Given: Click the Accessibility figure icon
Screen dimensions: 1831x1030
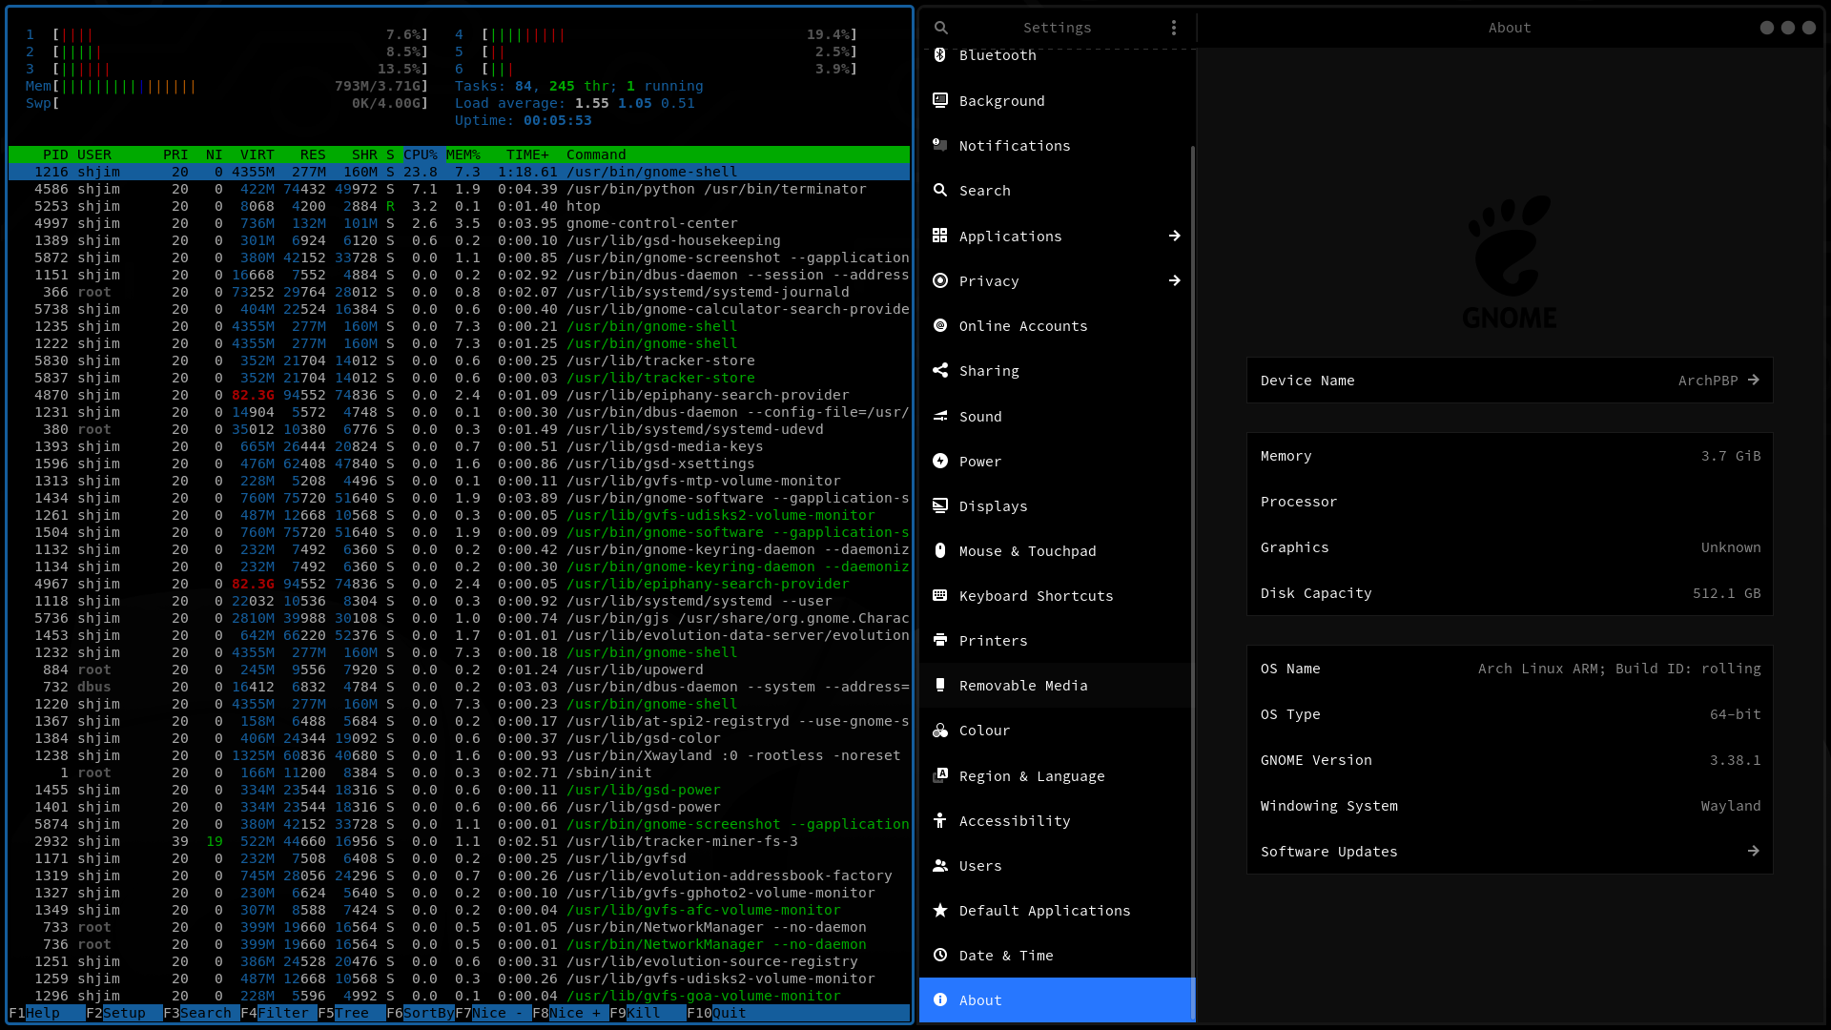Looking at the screenshot, I should [x=940, y=820].
